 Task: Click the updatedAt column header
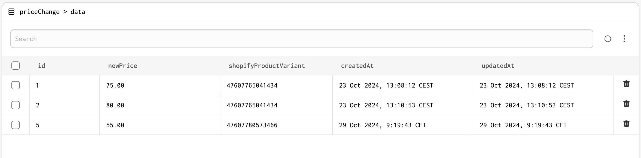point(498,66)
